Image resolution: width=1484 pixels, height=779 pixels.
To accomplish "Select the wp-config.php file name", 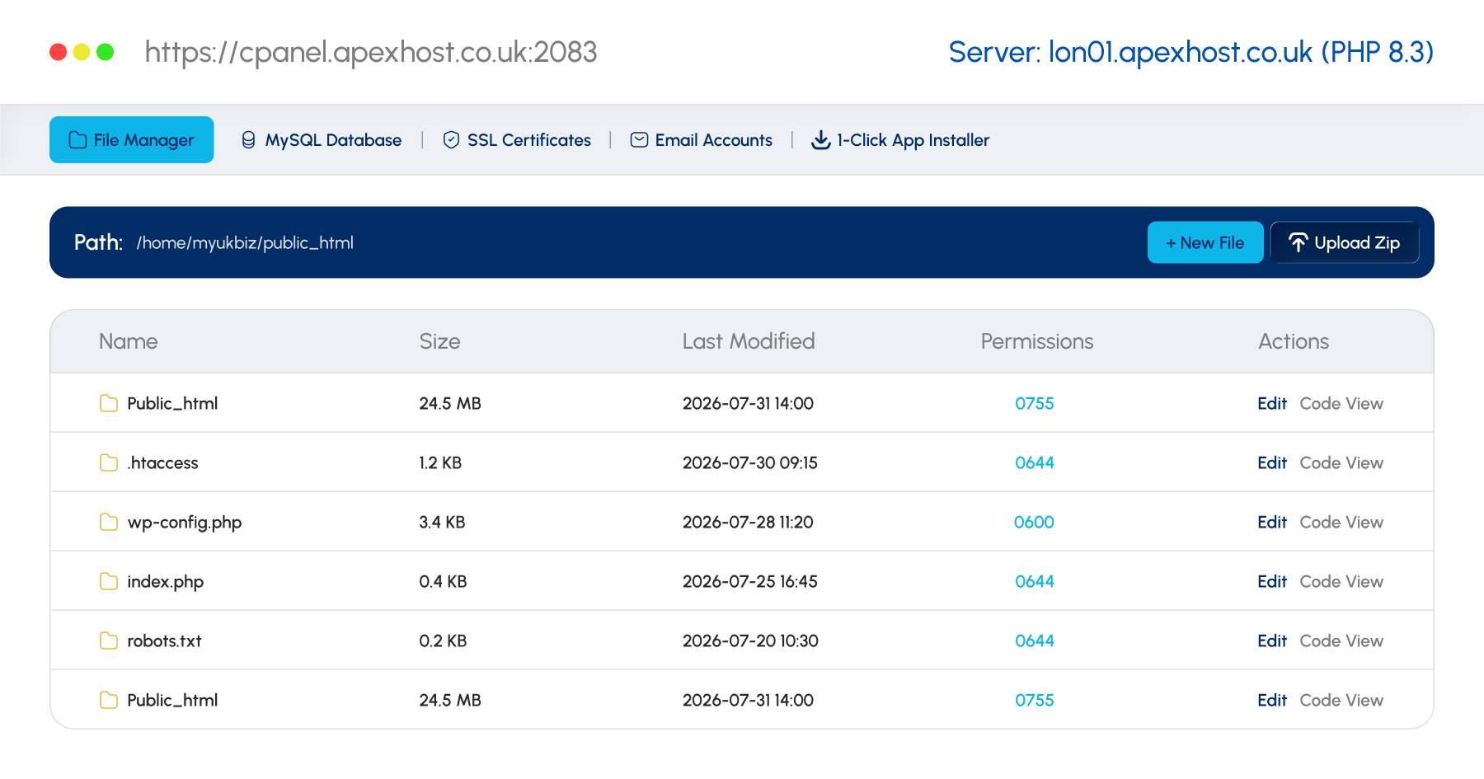I will pyautogui.click(x=185, y=523).
